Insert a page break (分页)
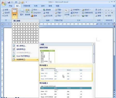The image size is (116, 98). (x=5, y=16)
